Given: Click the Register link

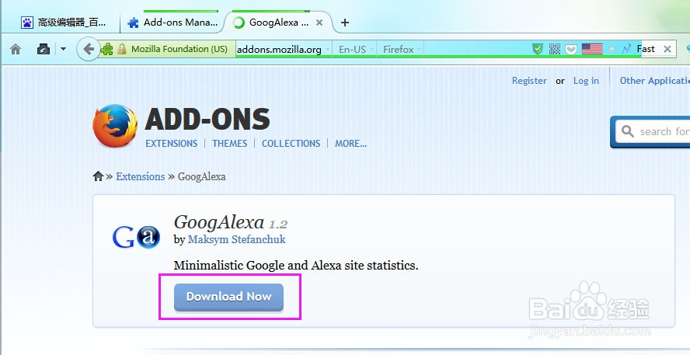Looking at the screenshot, I should (x=529, y=81).
